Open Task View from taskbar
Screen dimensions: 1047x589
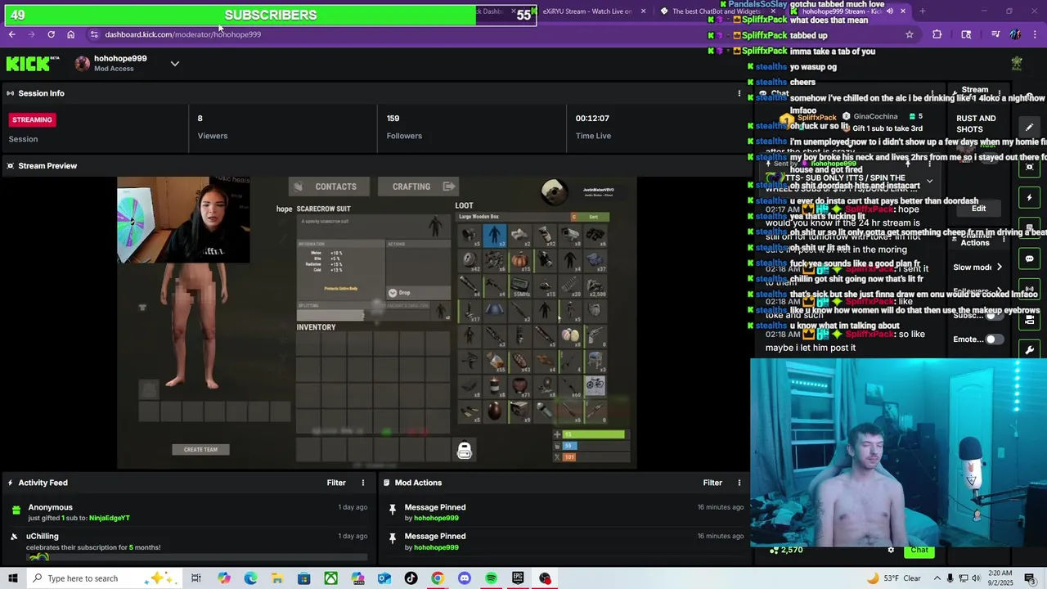pyautogui.click(x=196, y=578)
